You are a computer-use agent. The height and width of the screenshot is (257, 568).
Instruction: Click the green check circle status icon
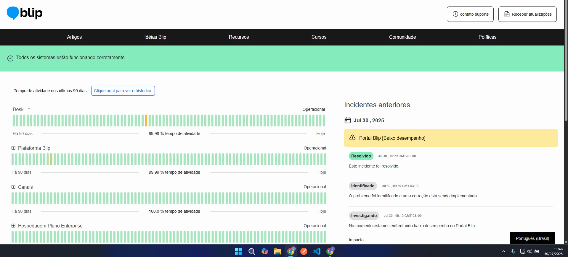point(10,58)
